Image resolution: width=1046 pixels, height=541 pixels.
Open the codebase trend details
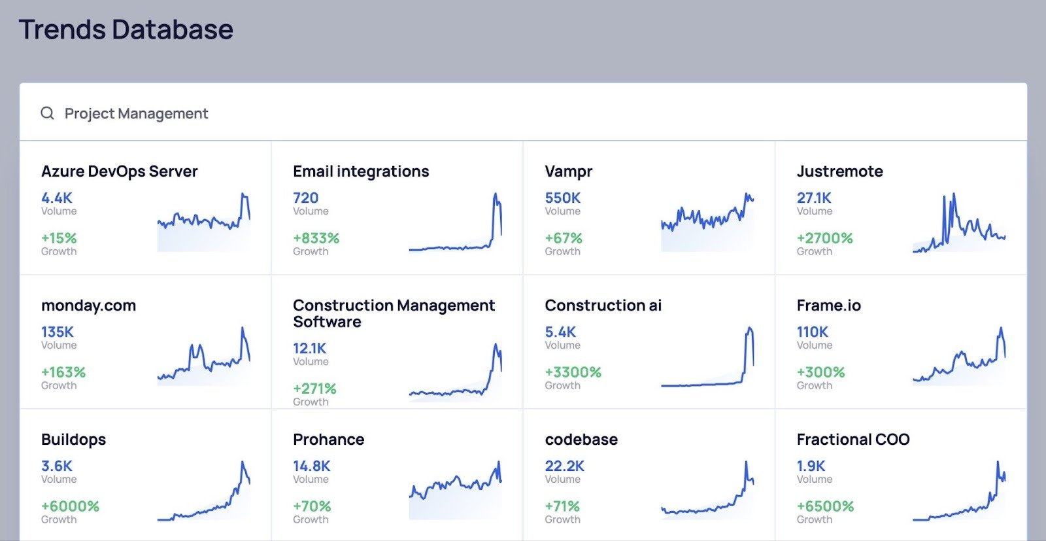[581, 439]
